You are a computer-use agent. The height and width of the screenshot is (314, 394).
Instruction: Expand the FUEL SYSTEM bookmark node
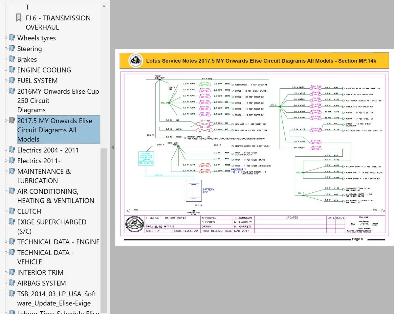tap(6, 81)
